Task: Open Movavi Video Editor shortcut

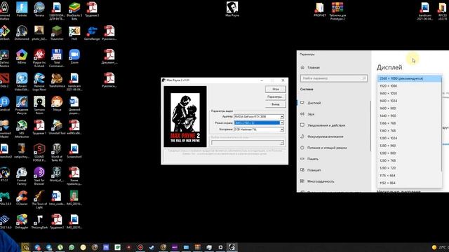Action: tap(22, 81)
